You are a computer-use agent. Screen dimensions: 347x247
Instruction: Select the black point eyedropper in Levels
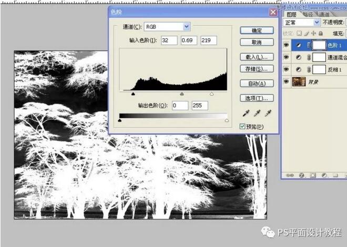tap(246, 114)
